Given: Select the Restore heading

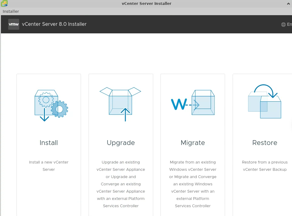Looking at the screenshot, I should click(x=265, y=143).
